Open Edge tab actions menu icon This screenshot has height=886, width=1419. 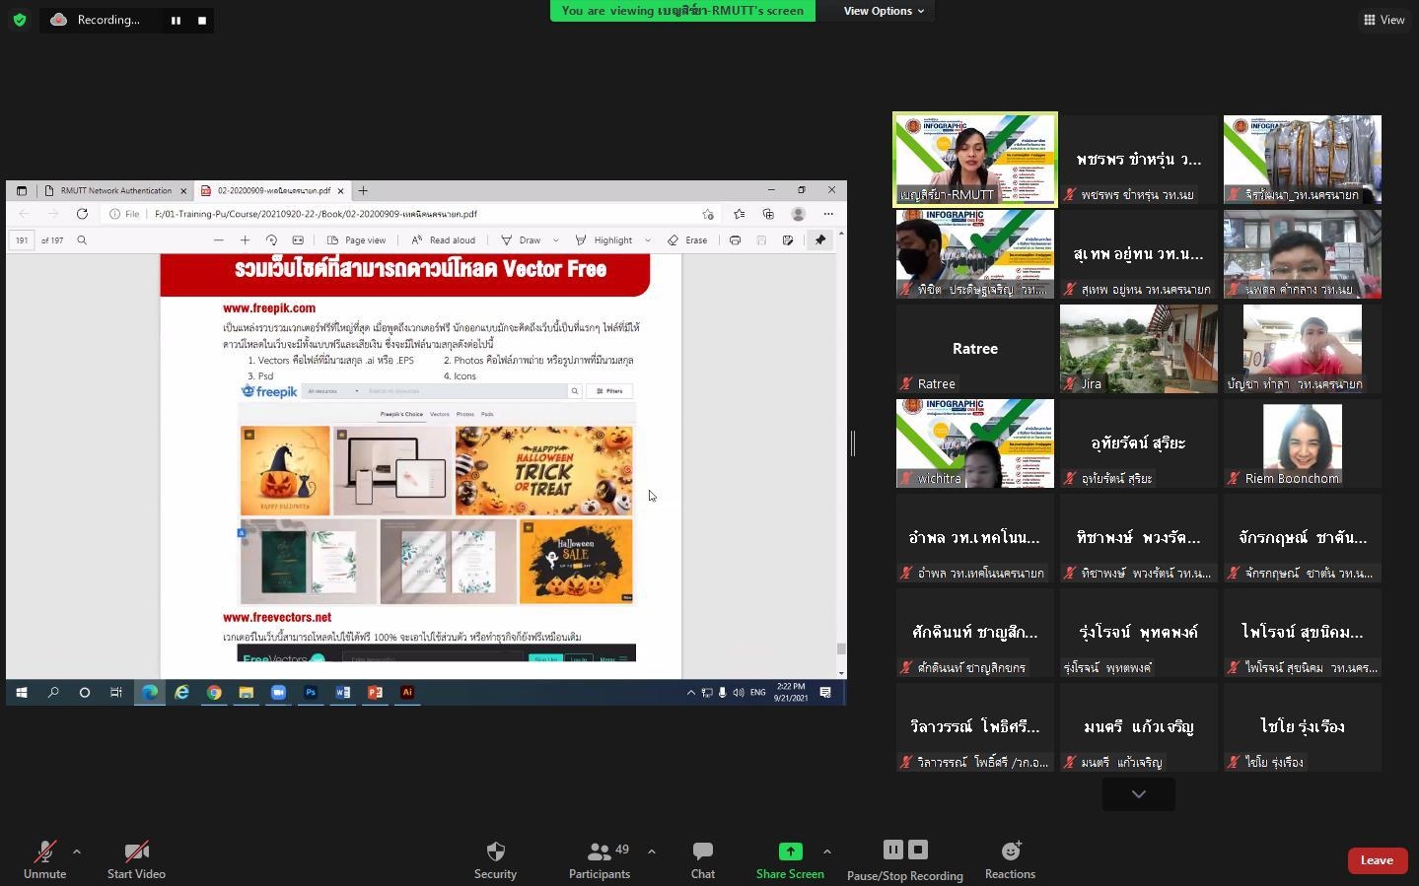pyautogui.click(x=22, y=191)
